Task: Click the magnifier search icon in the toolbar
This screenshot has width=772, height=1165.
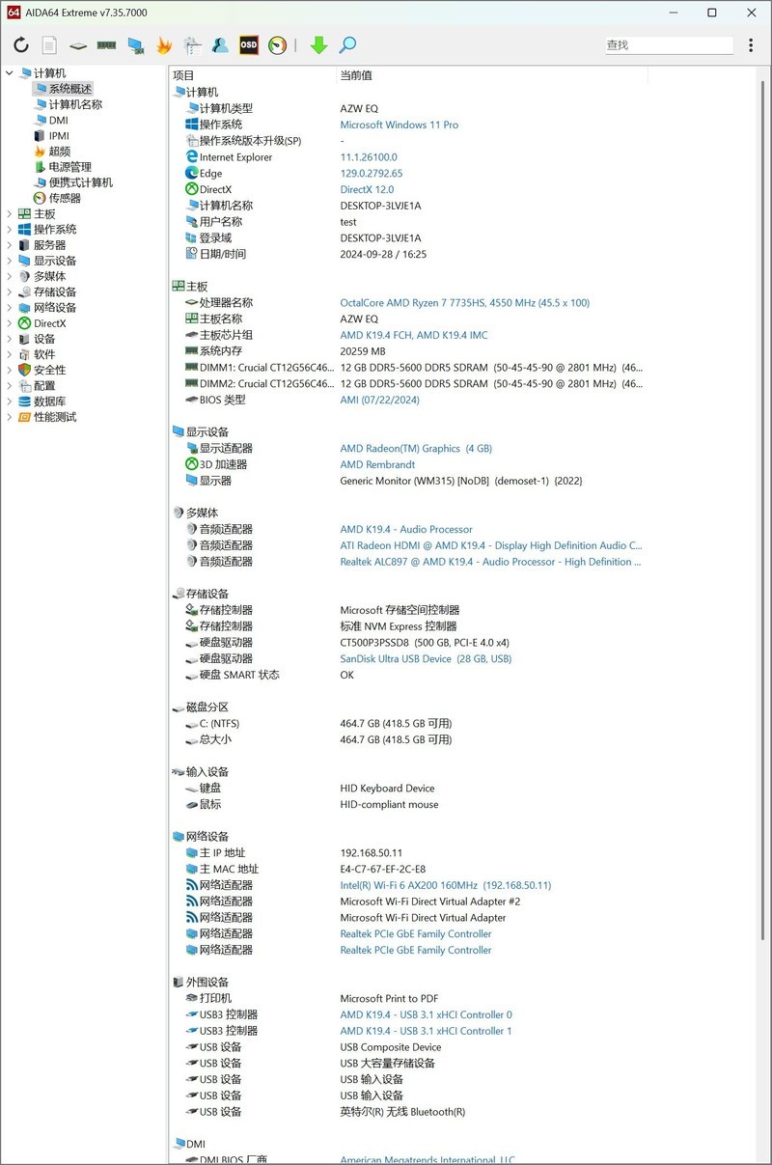Action: tap(347, 45)
